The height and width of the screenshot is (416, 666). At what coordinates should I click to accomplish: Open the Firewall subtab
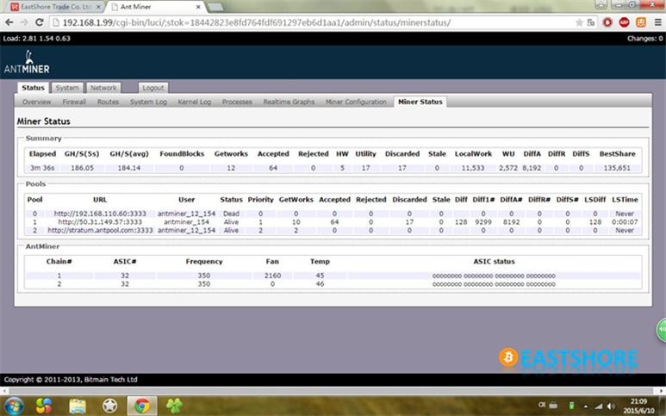pos(74,102)
